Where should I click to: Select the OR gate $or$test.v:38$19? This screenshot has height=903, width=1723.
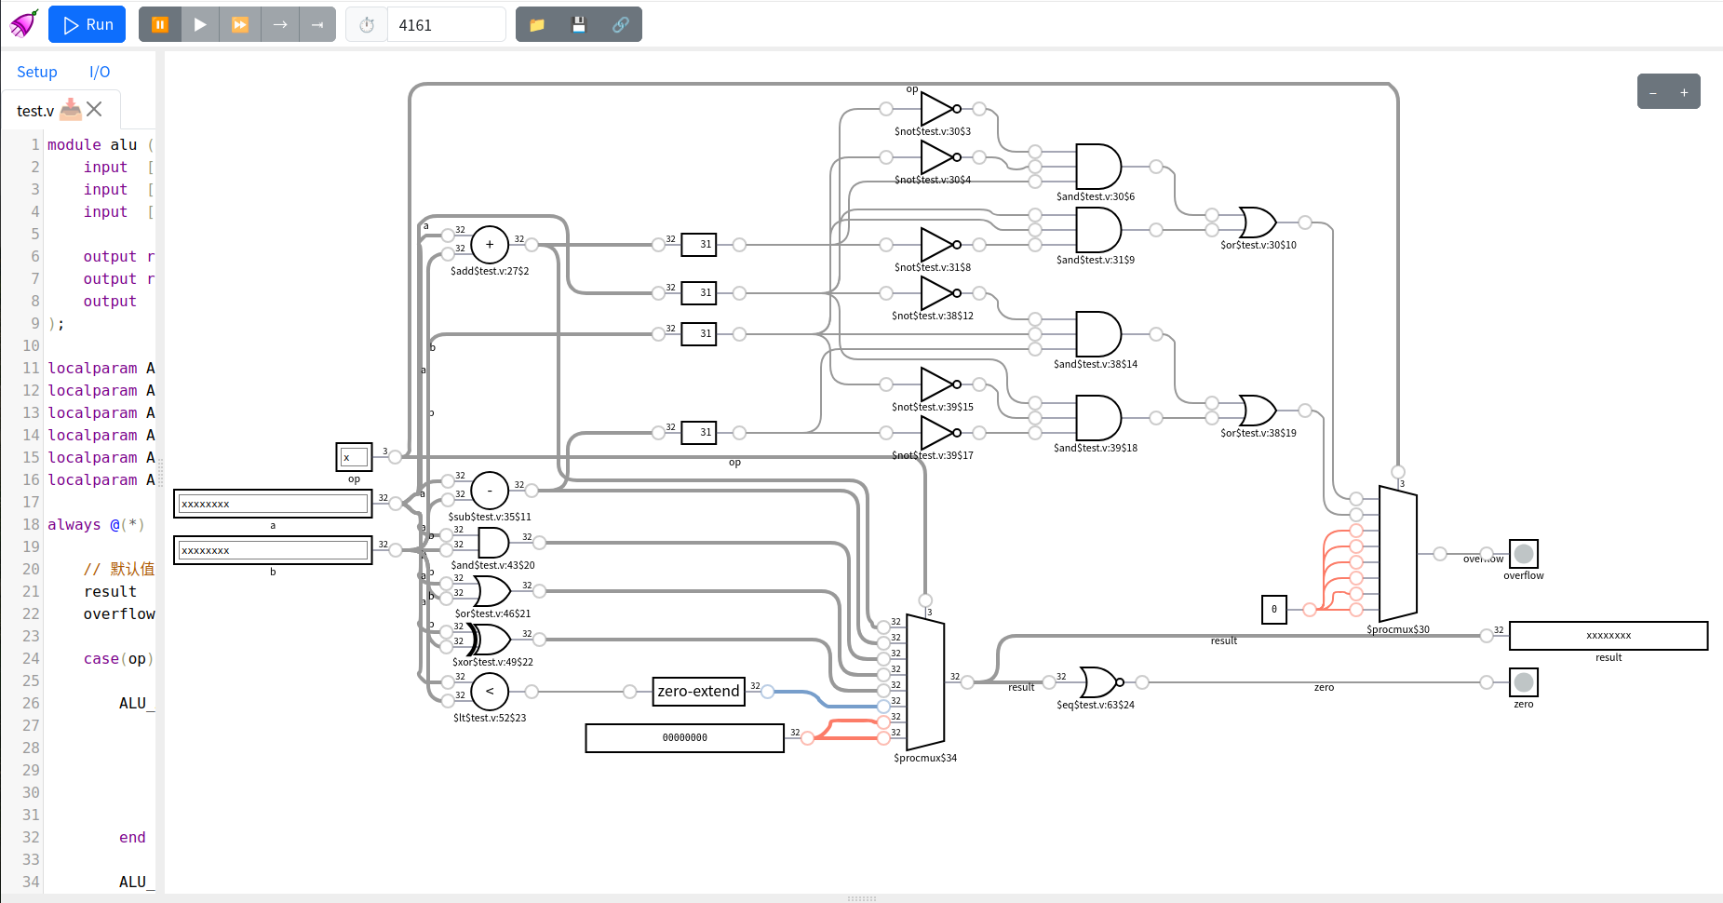coord(1258,411)
